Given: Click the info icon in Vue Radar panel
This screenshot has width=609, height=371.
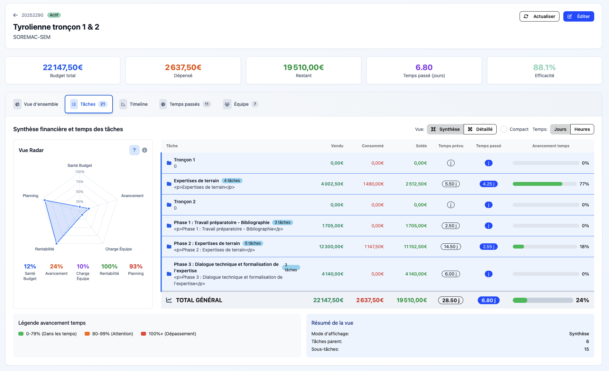Looking at the screenshot, I should pyautogui.click(x=145, y=150).
